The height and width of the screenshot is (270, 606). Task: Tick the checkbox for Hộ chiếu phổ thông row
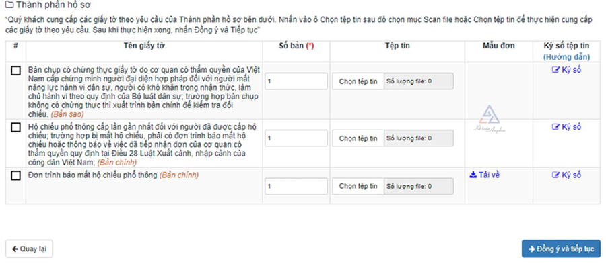[15, 127]
